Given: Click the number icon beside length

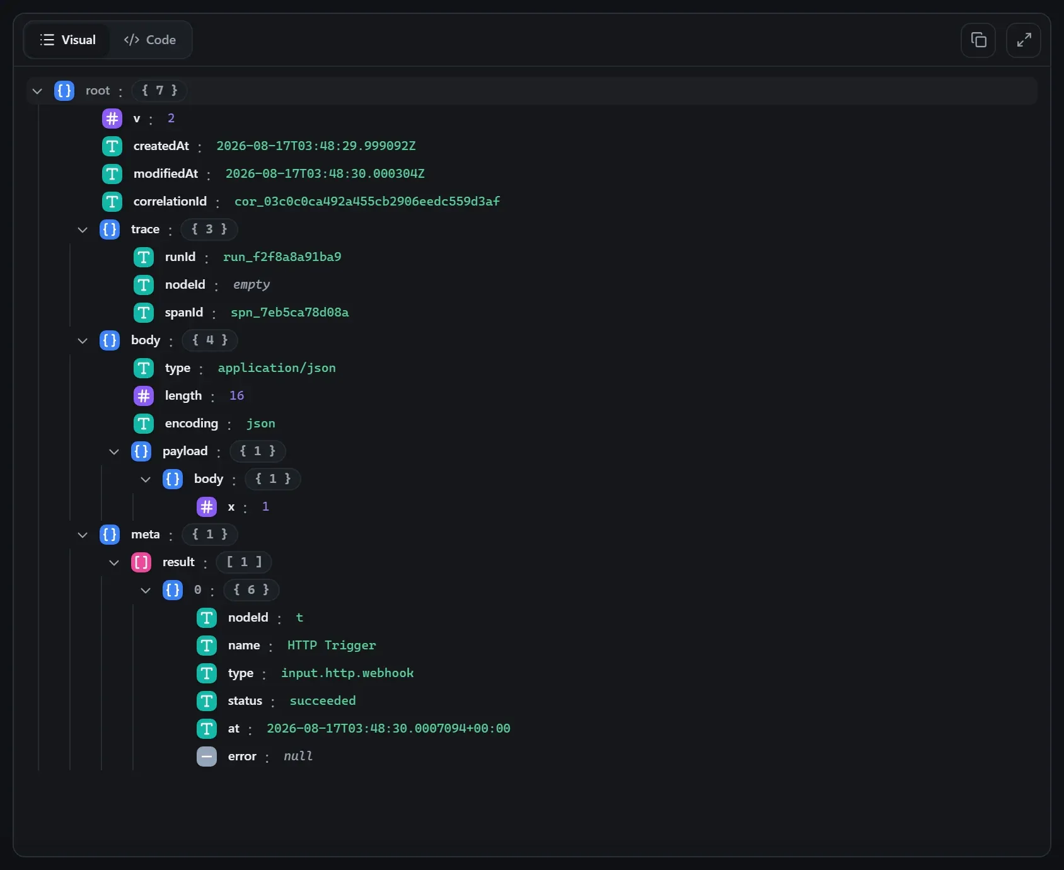Looking at the screenshot, I should coord(144,396).
